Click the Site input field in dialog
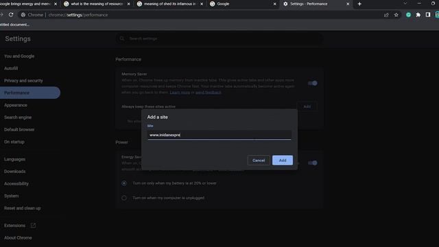This screenshot has width=439, height=247. point(219,135)
